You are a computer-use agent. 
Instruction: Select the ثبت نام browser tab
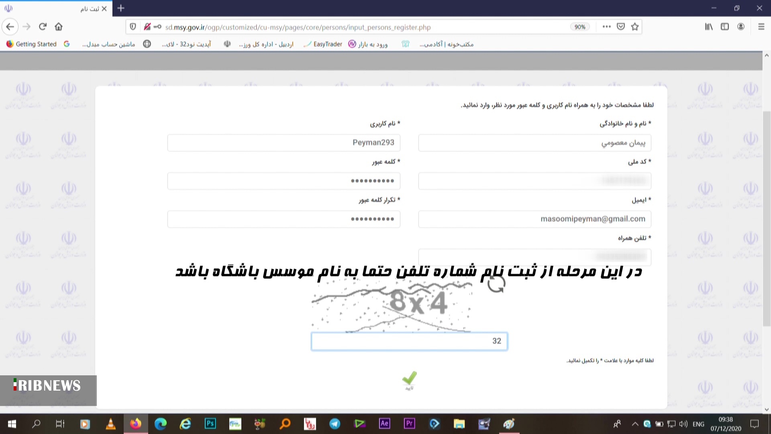click(89, 8)
